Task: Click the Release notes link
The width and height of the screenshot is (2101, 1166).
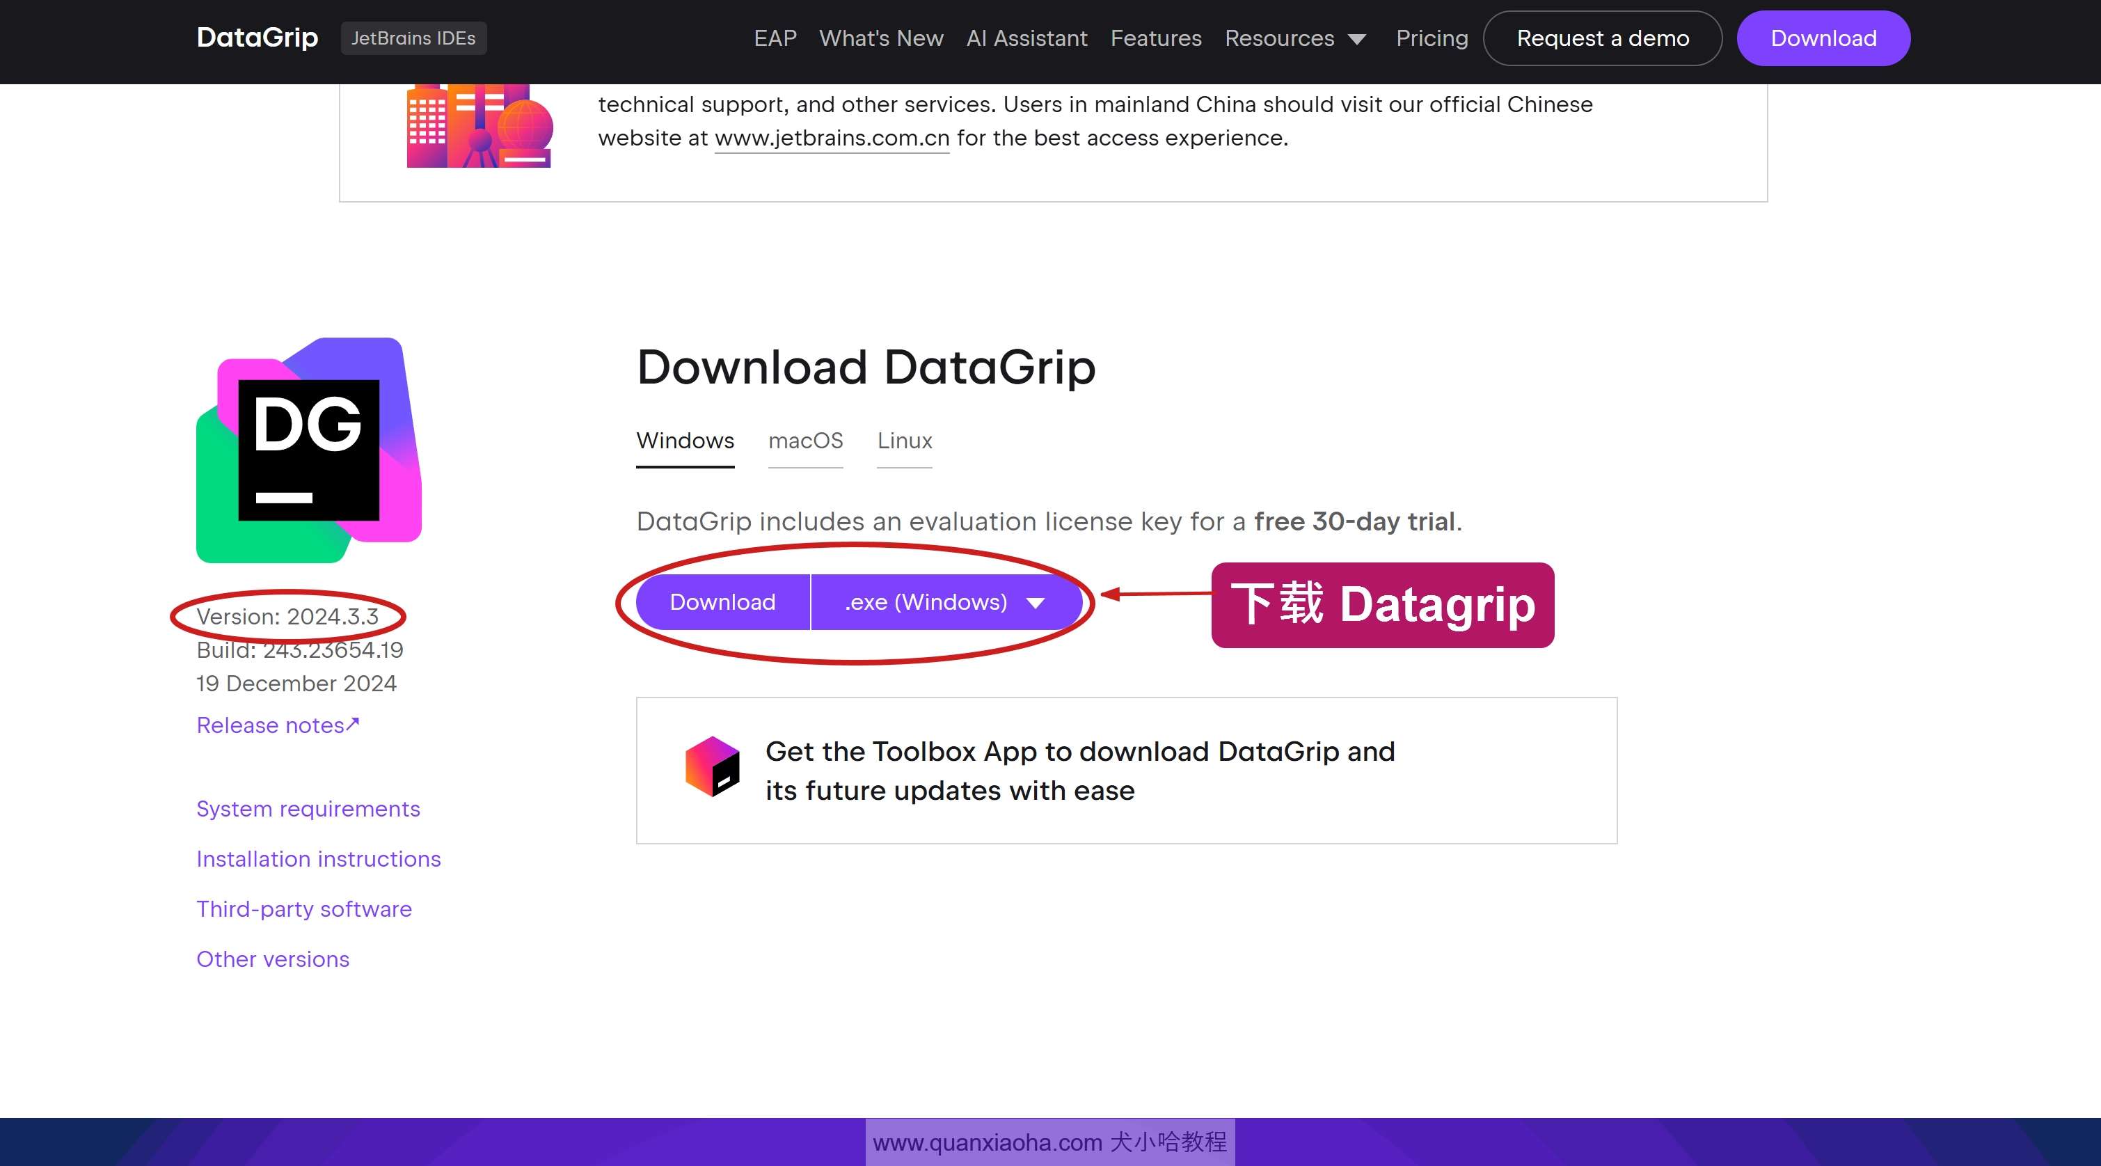Action: [x=278, y=724]
